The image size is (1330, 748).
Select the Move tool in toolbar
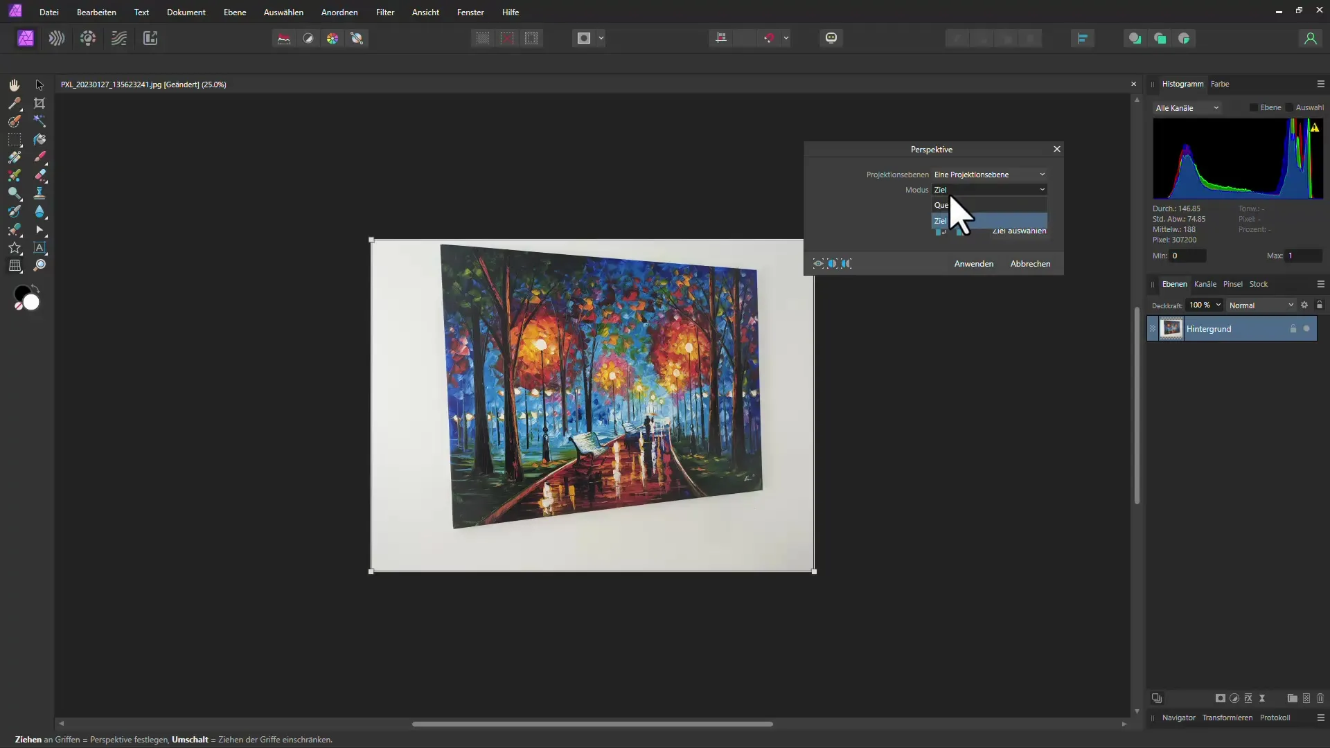pos(39,84)
